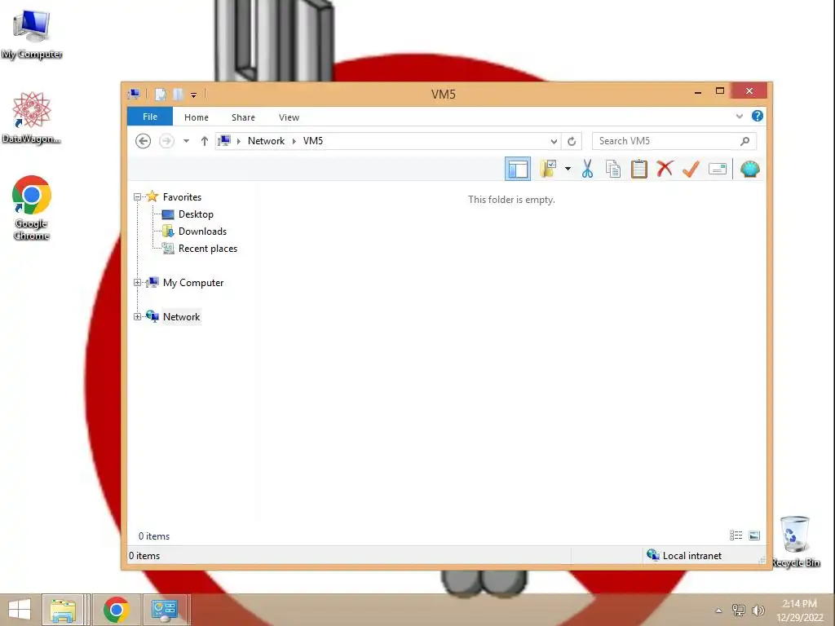Switch to the Share ribbon tab
The image size is (835, 626).
243,117
